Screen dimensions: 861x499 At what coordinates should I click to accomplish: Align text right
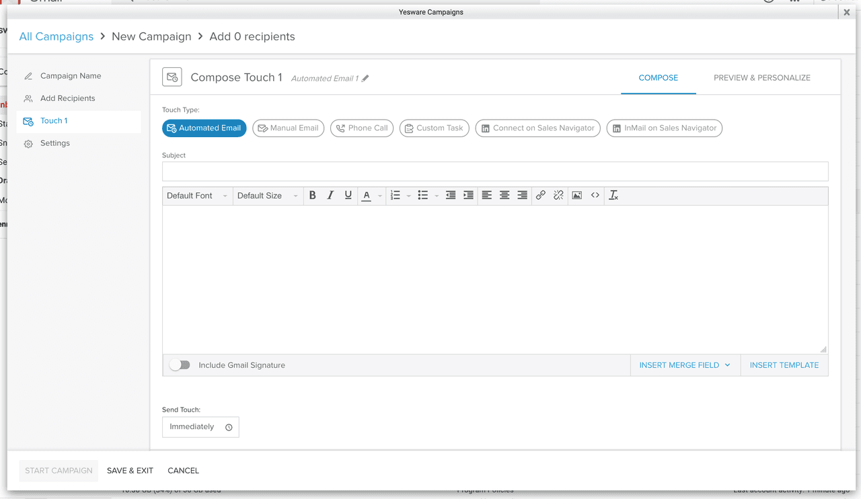(x=523, y=196)
